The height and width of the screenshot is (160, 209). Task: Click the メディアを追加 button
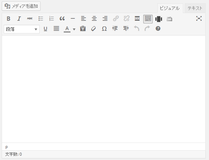coord(21,6)
